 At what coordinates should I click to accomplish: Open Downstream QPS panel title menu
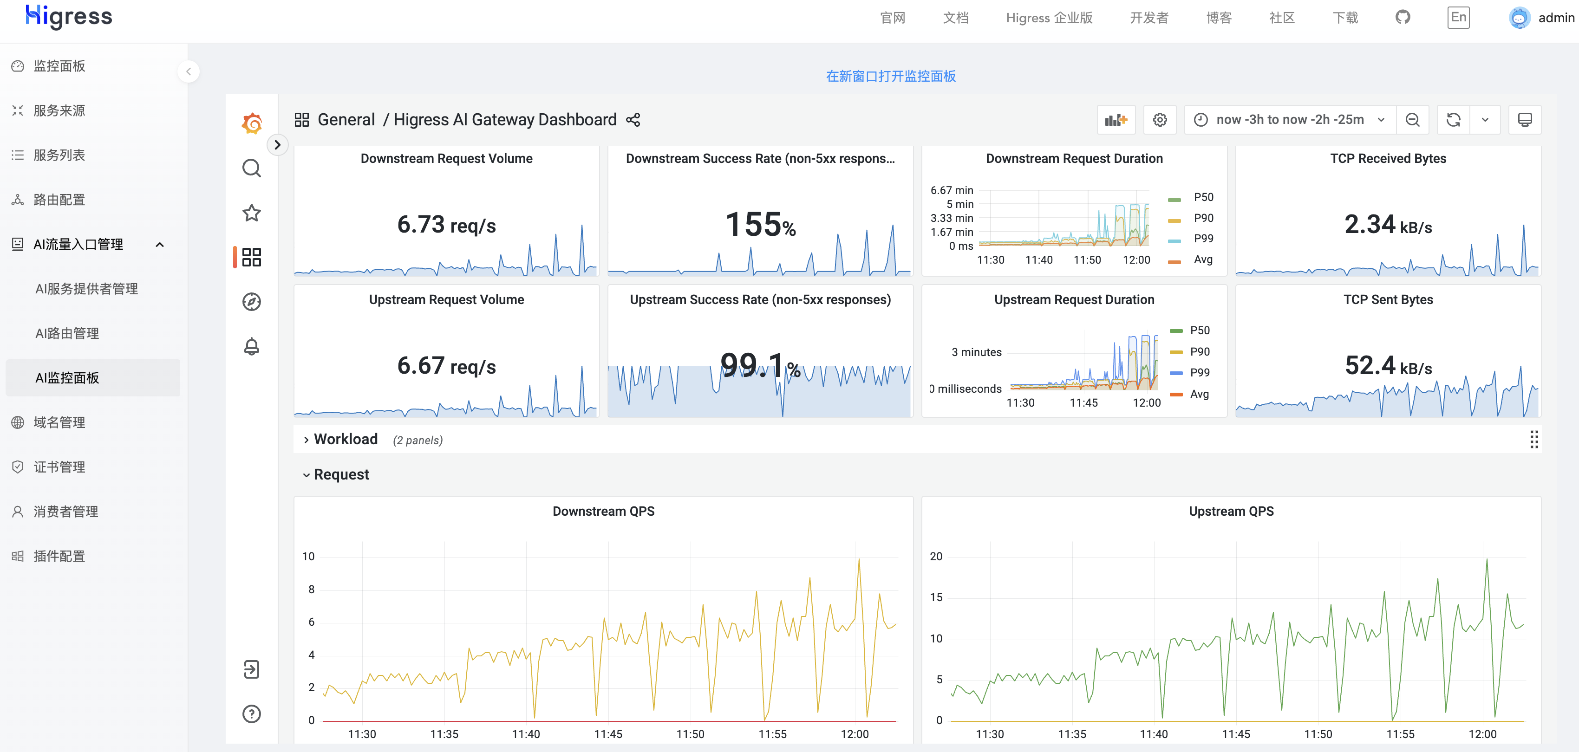tap(603, 511)
